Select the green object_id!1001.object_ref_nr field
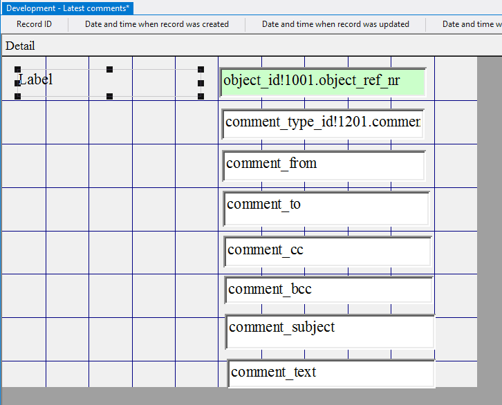 (322, 82)
